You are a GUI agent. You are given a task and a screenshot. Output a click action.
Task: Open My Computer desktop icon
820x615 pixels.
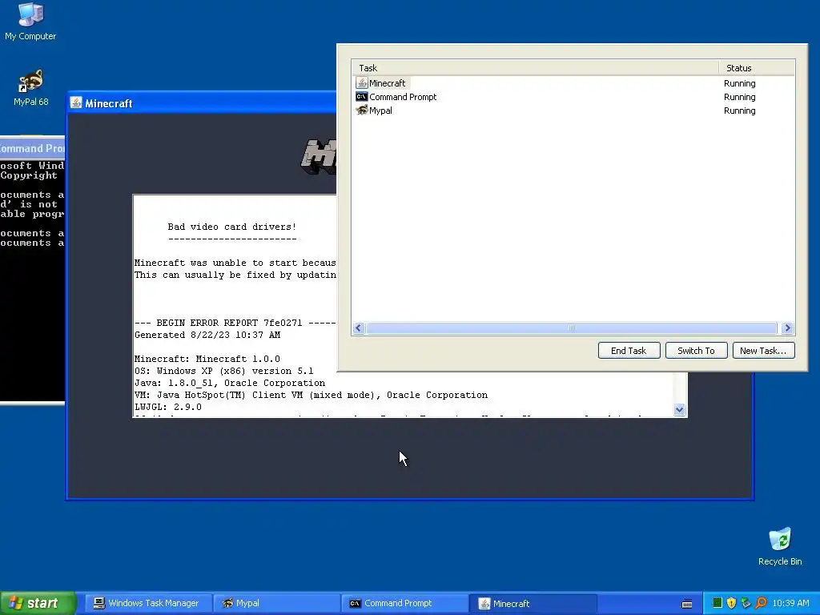point(30,21)
